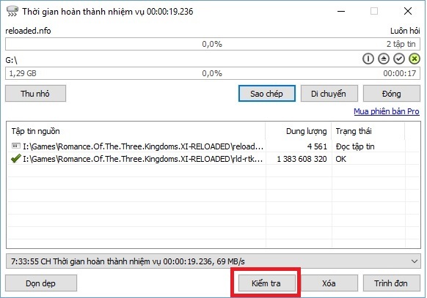Viewport: 427px width, 298px height.
Task: Minimize the TeraCopy window
Action: [341, 12]
